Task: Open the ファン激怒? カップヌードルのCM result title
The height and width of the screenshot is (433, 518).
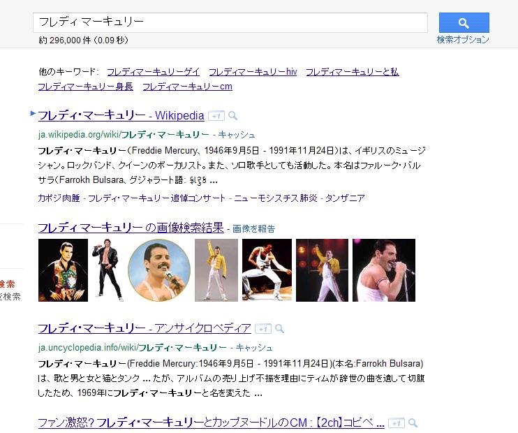Action: tap(211, 423)
